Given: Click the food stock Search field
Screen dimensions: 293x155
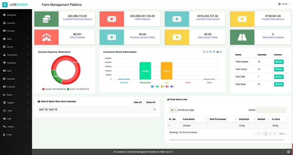Looking at the screenshot, I should [x=271, y=110].
